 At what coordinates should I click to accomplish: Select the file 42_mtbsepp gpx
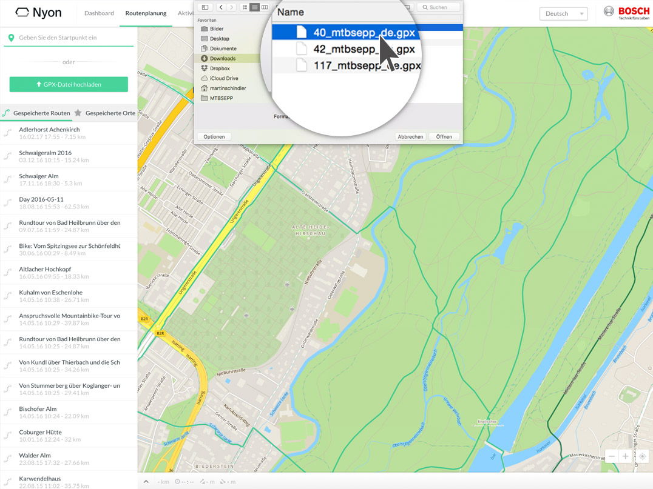coord(364,49)
